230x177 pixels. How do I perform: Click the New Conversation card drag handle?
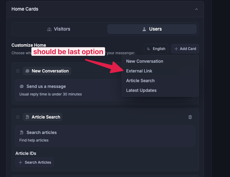coord(18,71)
